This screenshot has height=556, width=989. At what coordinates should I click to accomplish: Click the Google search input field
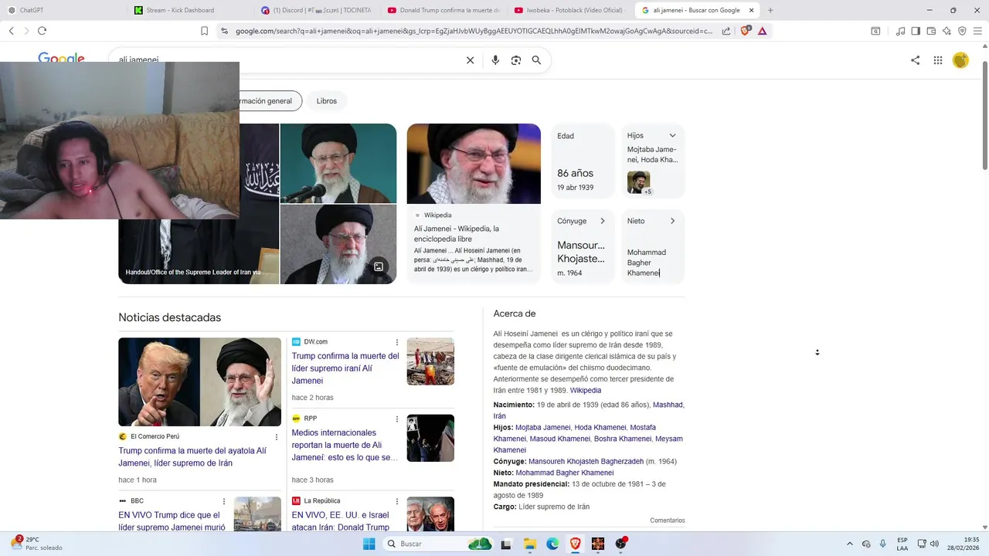coord(286,60)
